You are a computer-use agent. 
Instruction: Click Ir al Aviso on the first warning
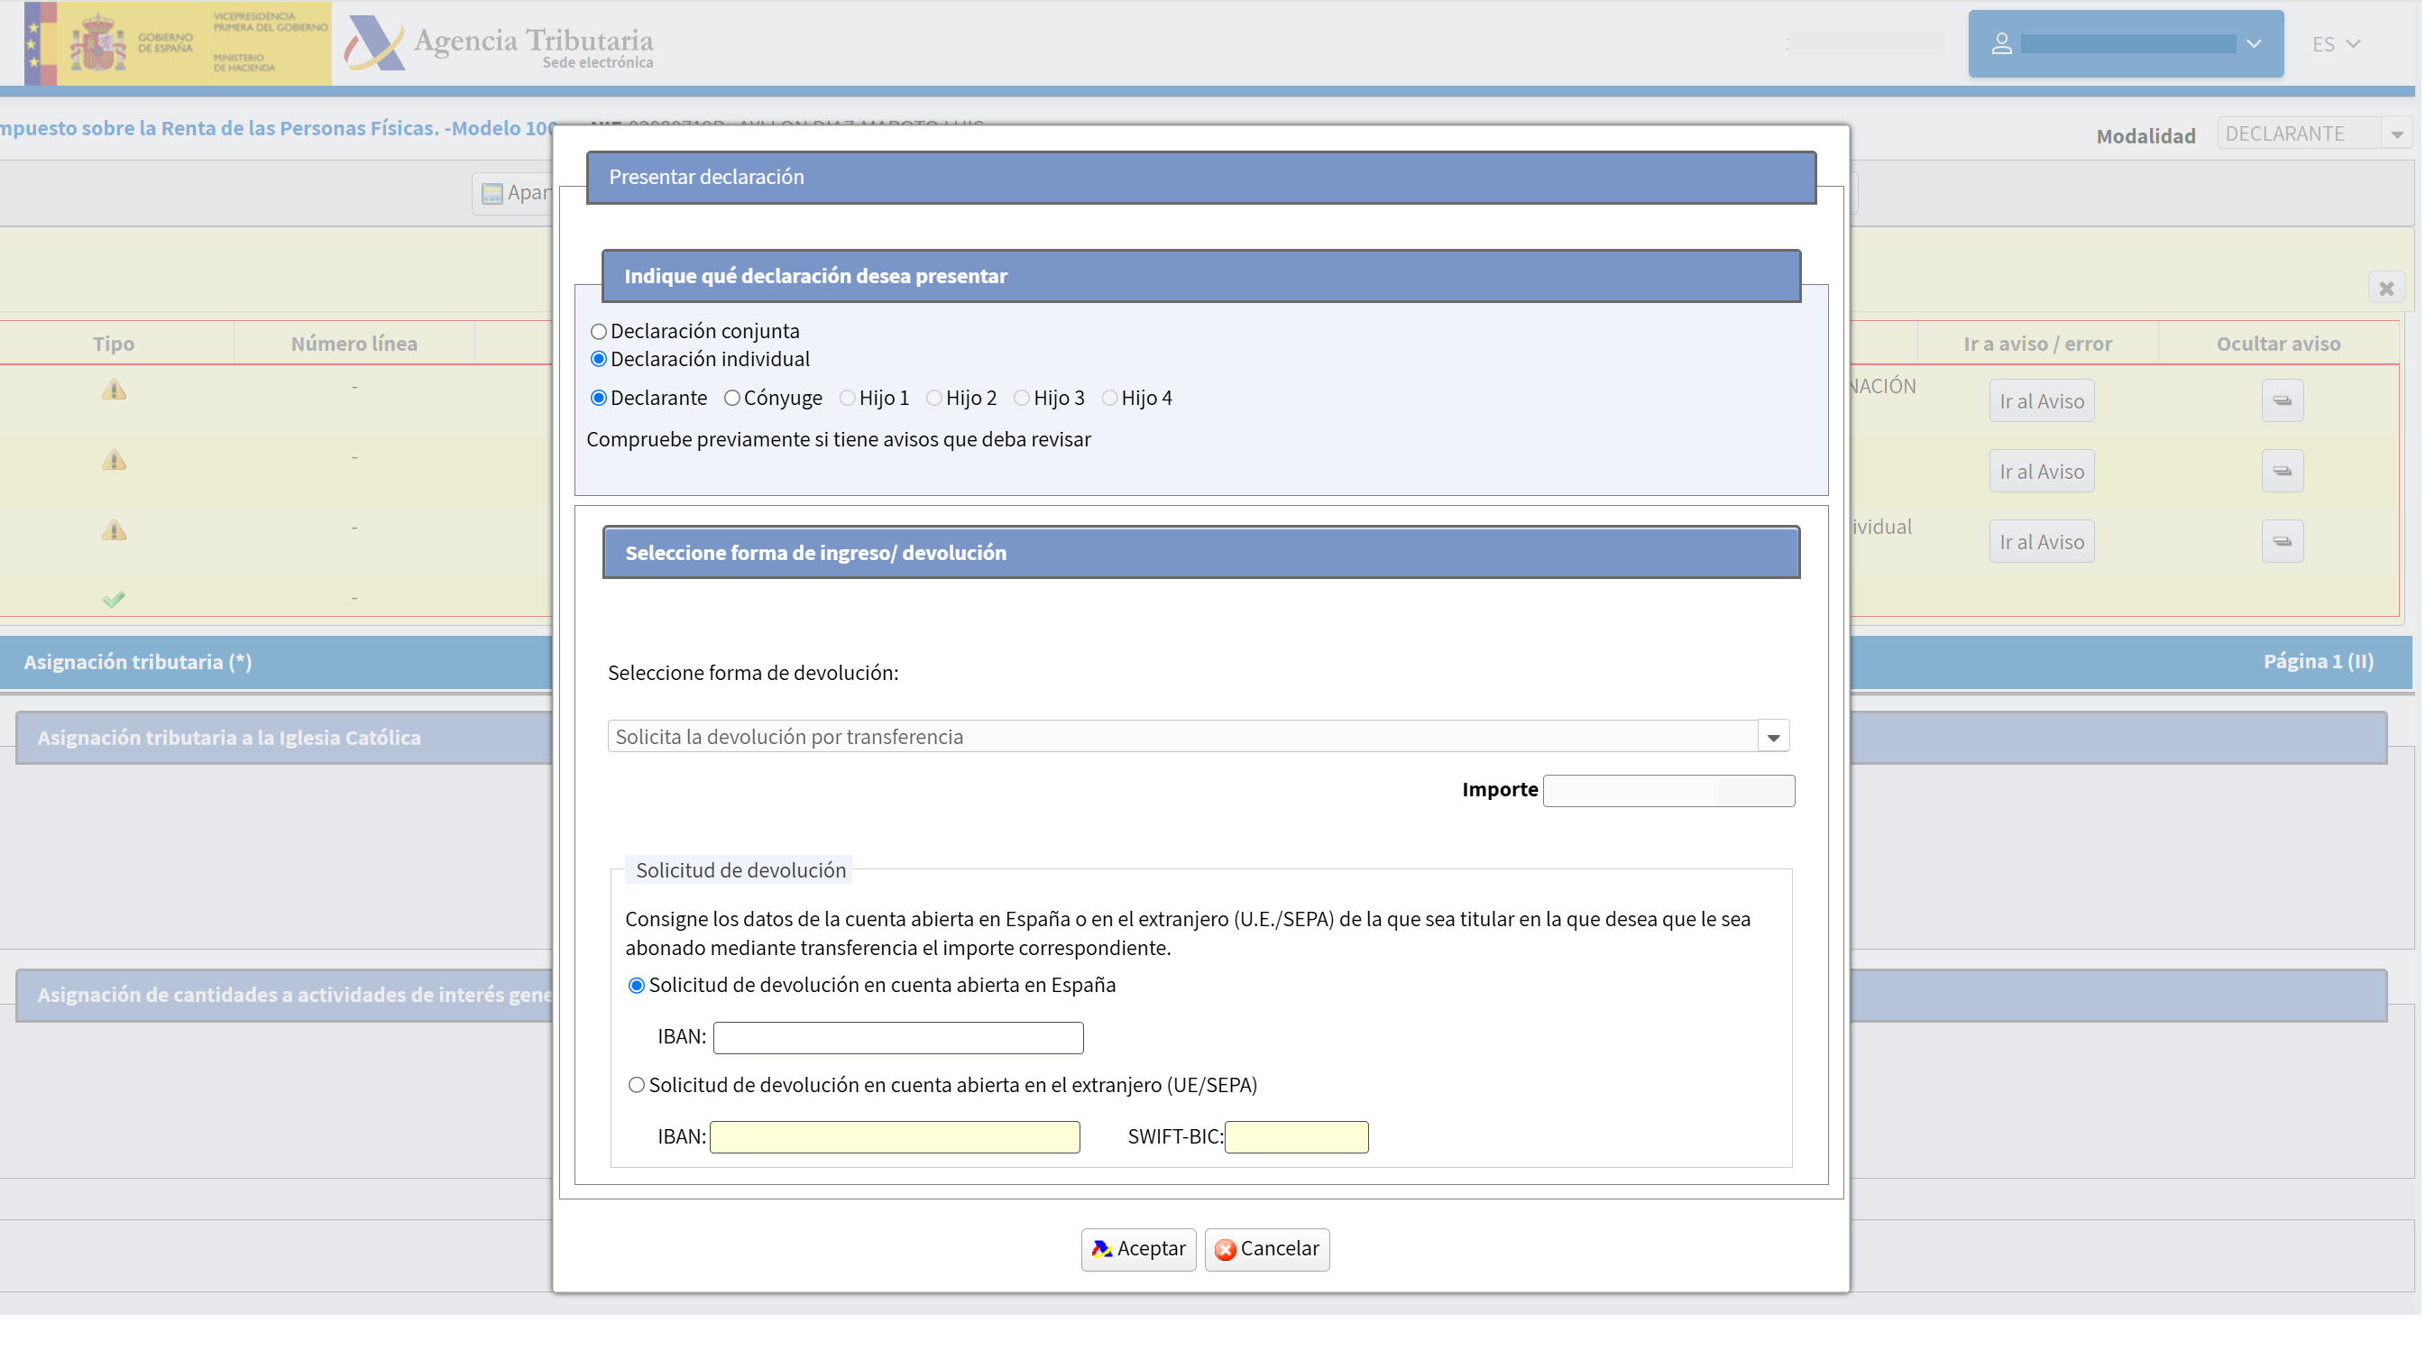pos(2041,400)
